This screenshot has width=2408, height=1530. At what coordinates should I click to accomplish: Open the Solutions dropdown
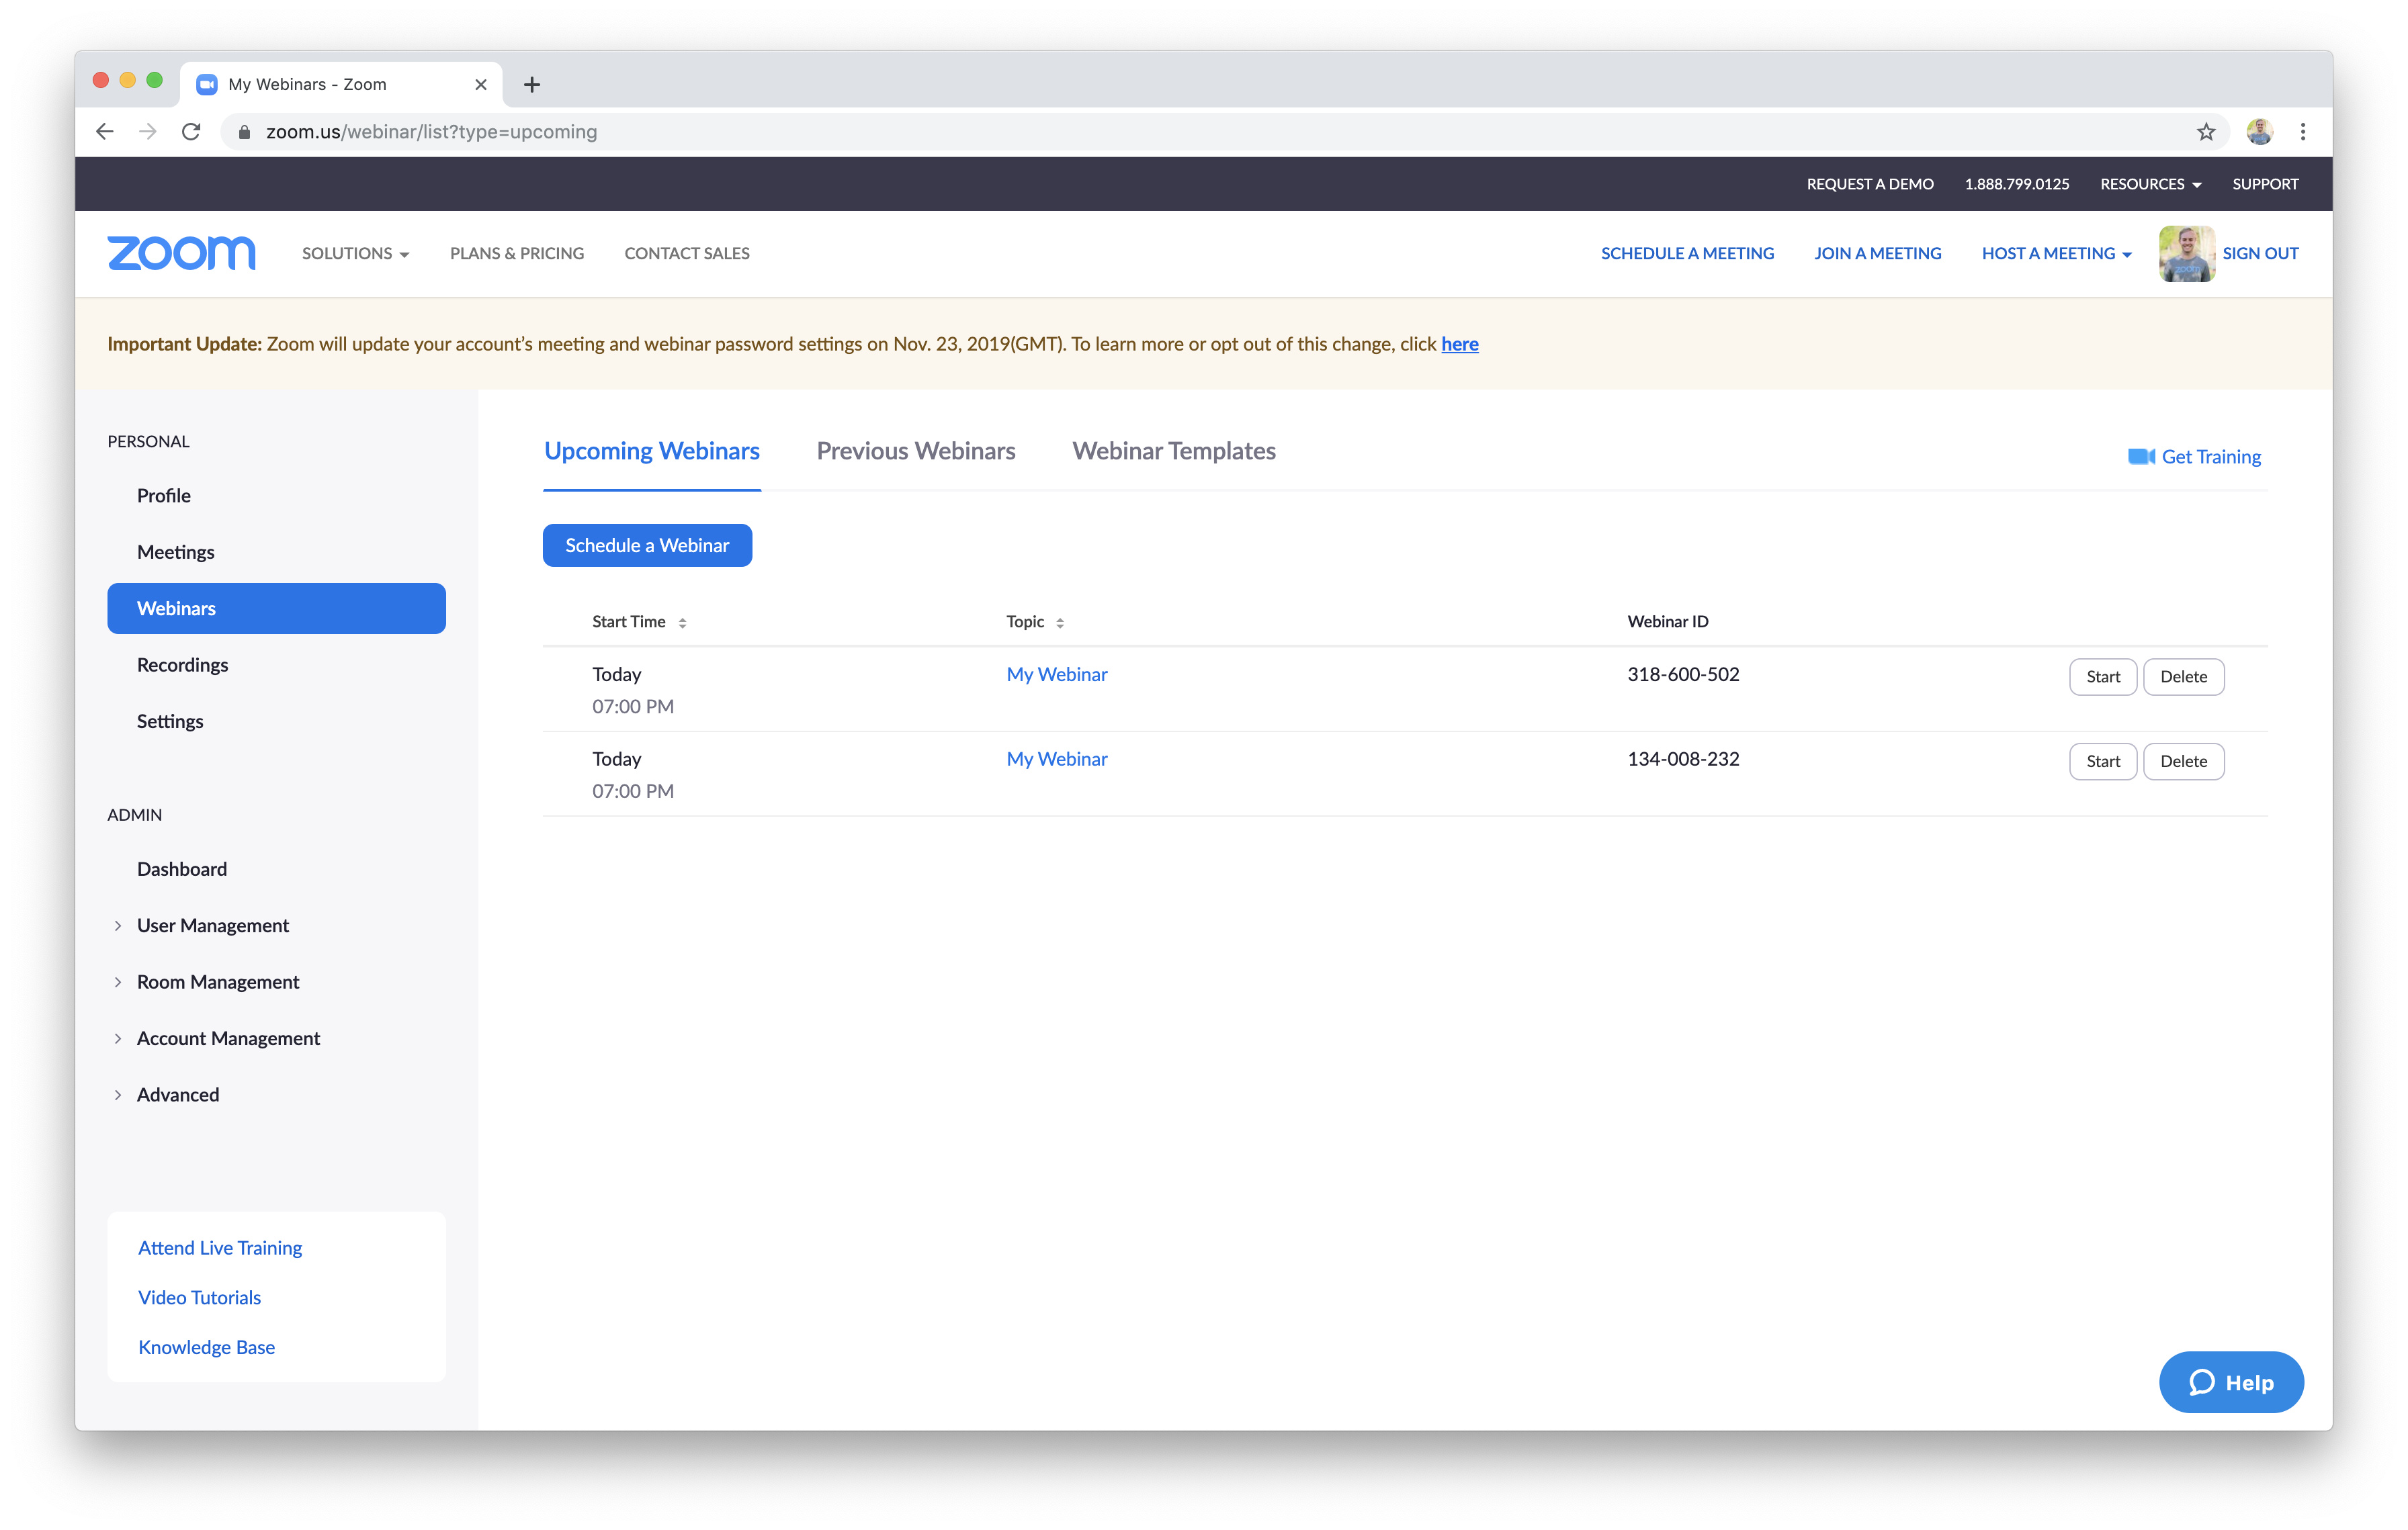(355, 254)
